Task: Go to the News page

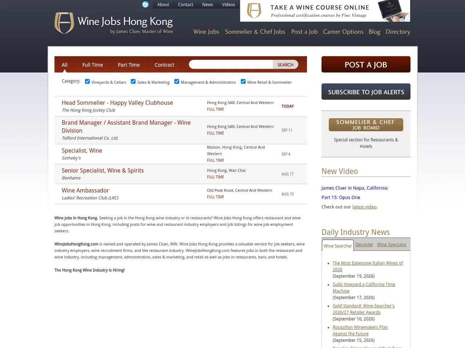Action: [x=208, y=4]
